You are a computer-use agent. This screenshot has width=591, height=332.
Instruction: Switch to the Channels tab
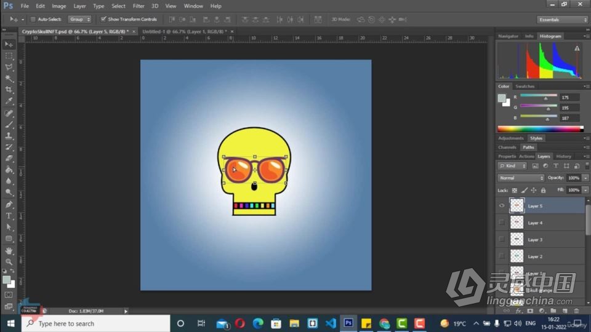tap(507, 147)
